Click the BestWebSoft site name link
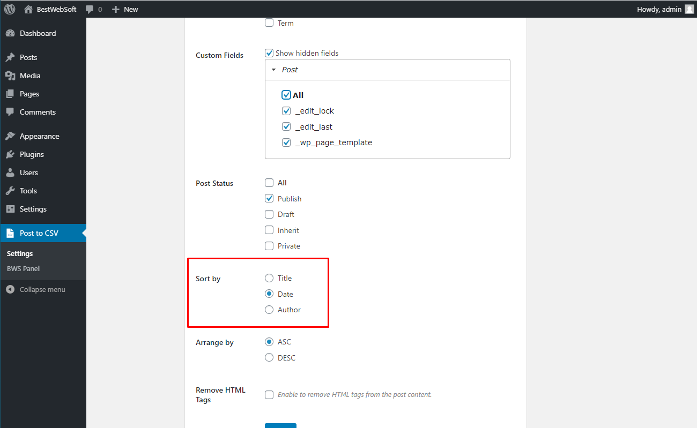Screen dimensions: 697x428 [x=57, y=9]
